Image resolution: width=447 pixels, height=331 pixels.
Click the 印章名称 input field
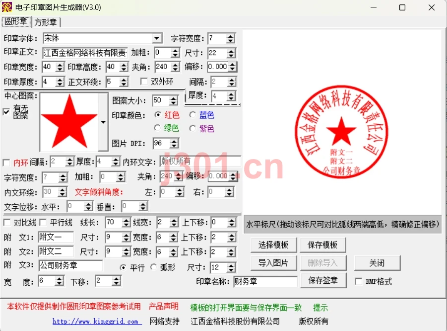click(x=265, y=282)
